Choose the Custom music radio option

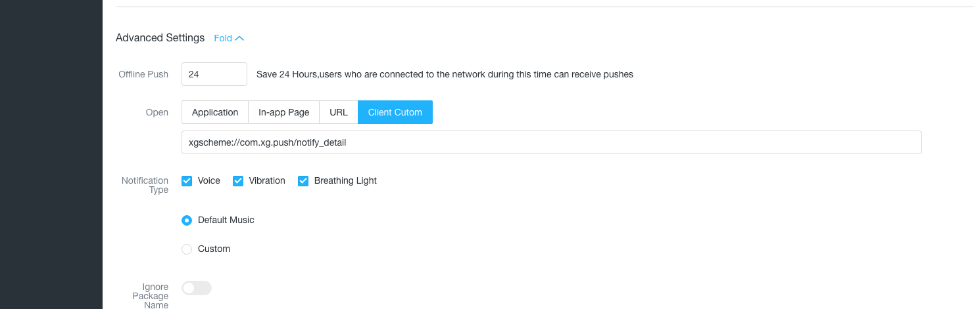coord(187,249)
